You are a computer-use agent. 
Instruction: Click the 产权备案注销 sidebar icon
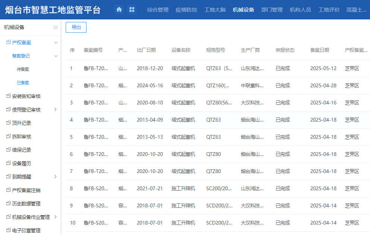click(9, 190)
